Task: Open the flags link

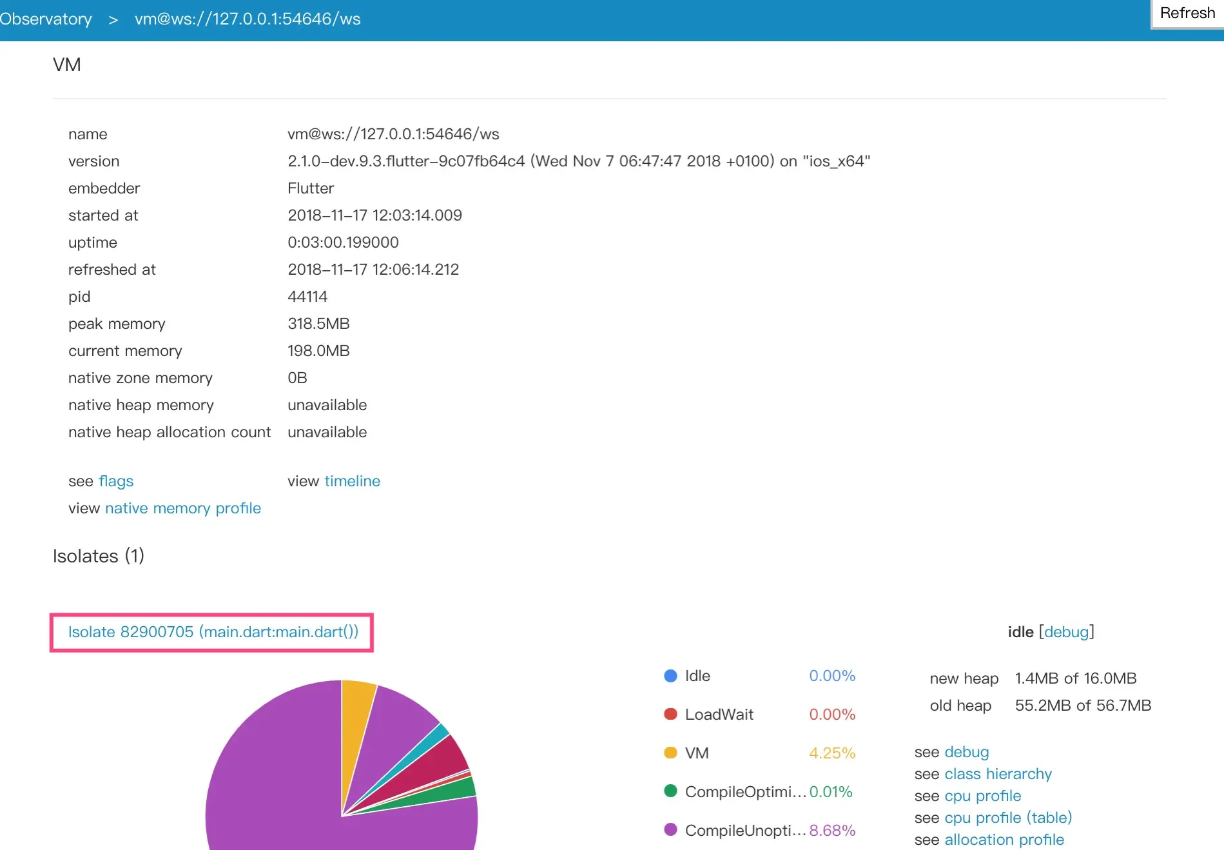Action: (x=116, y=481)
